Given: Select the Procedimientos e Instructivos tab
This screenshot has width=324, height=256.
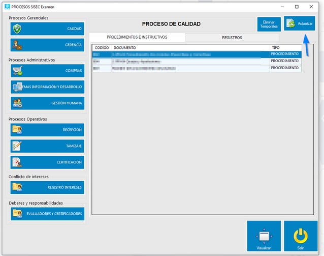Looking at the screenshot, I should 137,38.
